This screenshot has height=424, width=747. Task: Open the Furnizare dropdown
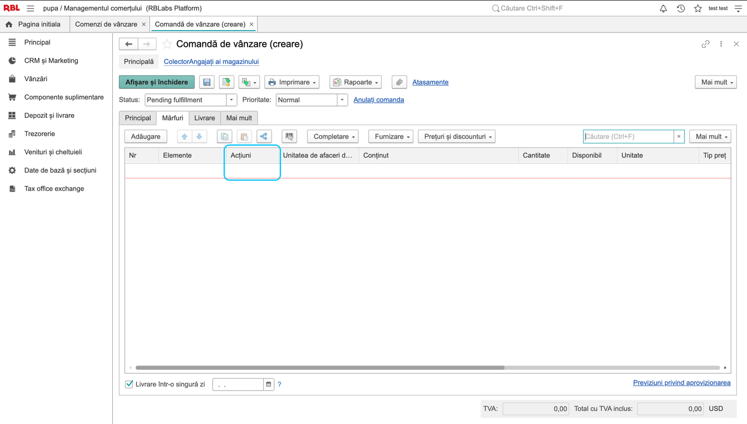point(391,136)
